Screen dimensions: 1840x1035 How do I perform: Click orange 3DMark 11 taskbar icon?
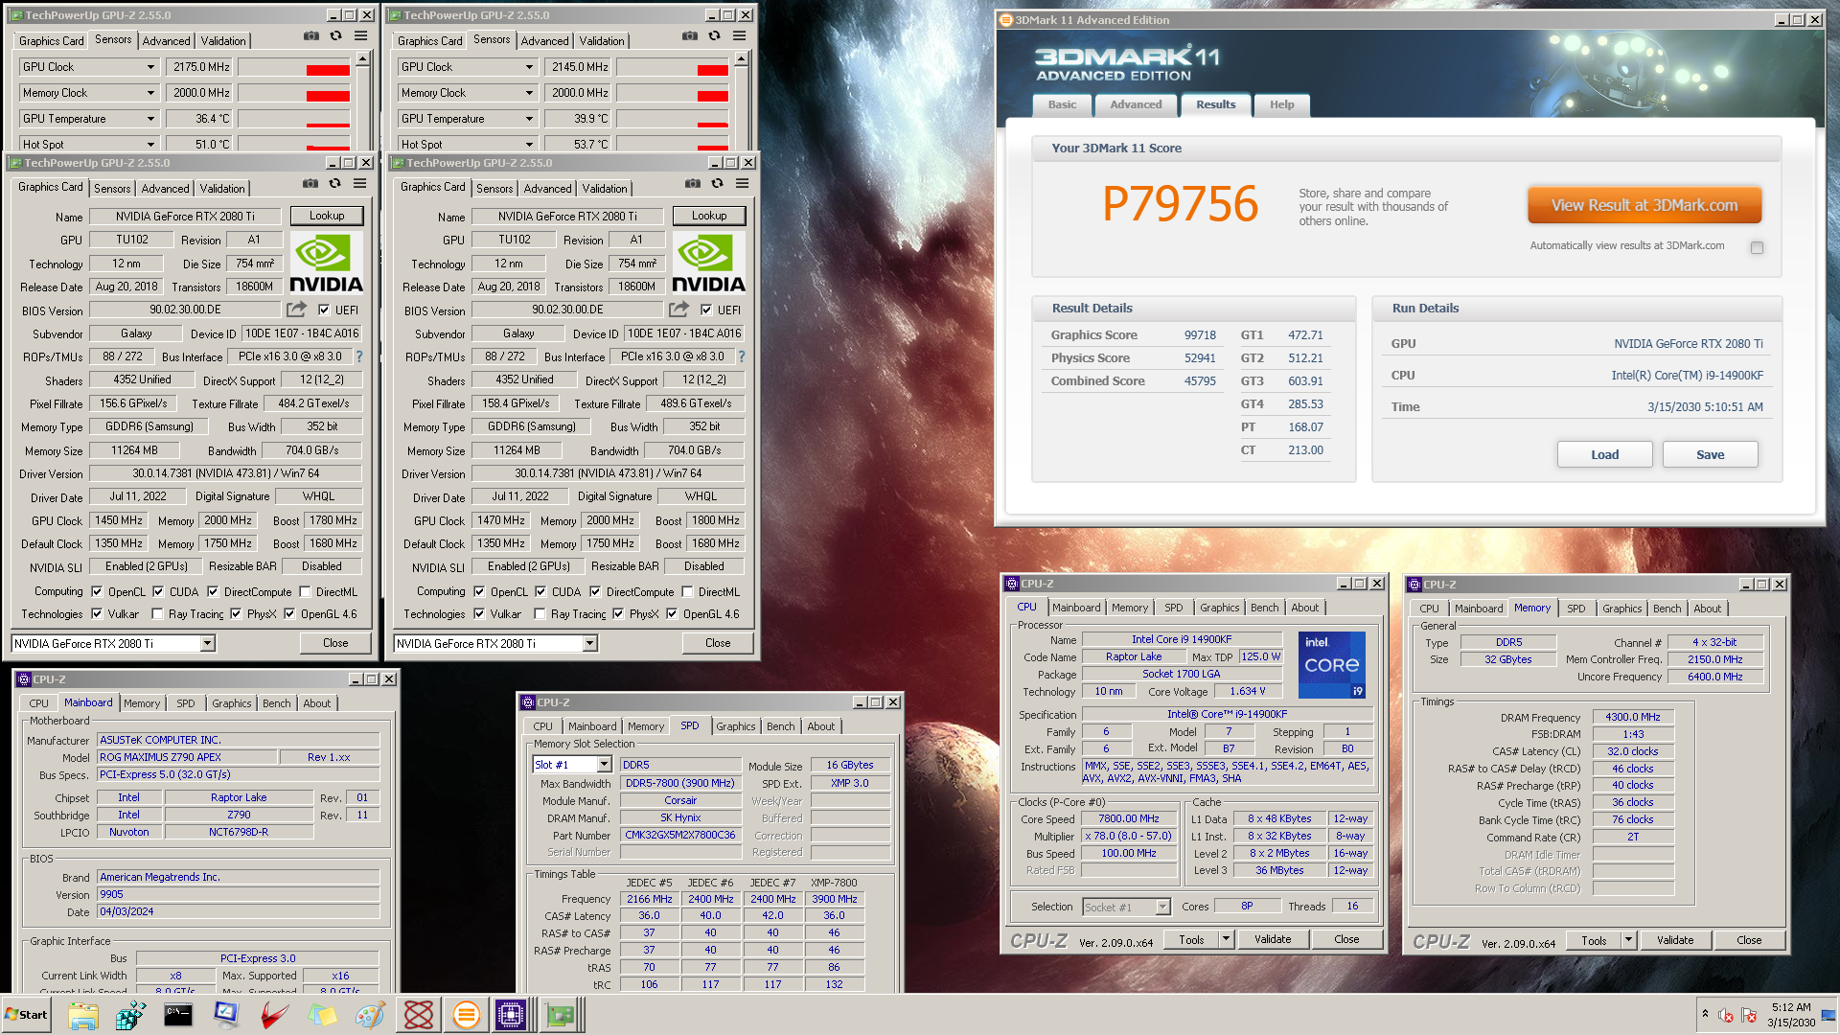point(466,1015)
